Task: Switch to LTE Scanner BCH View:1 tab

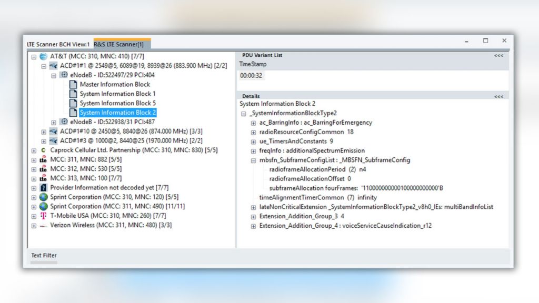Action: 58,44
